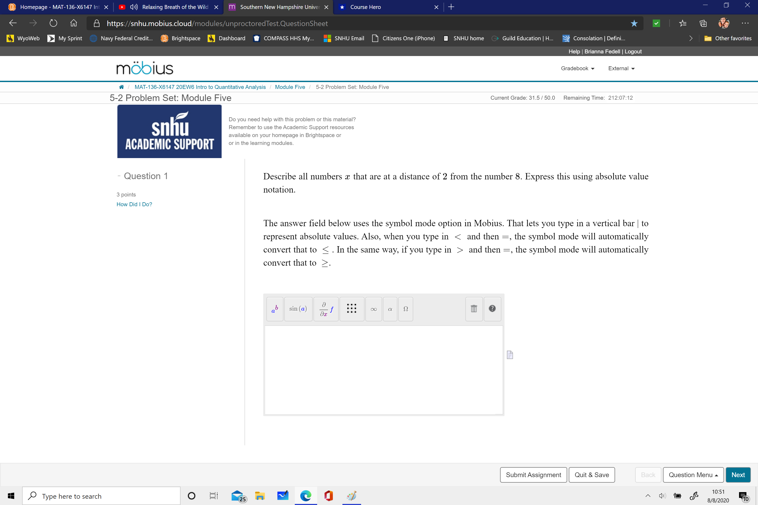This screenshot has width=758, height=505.
Task: Select the exponent (a^b) tool in the equation toolbar
Action: click(275, 309)
